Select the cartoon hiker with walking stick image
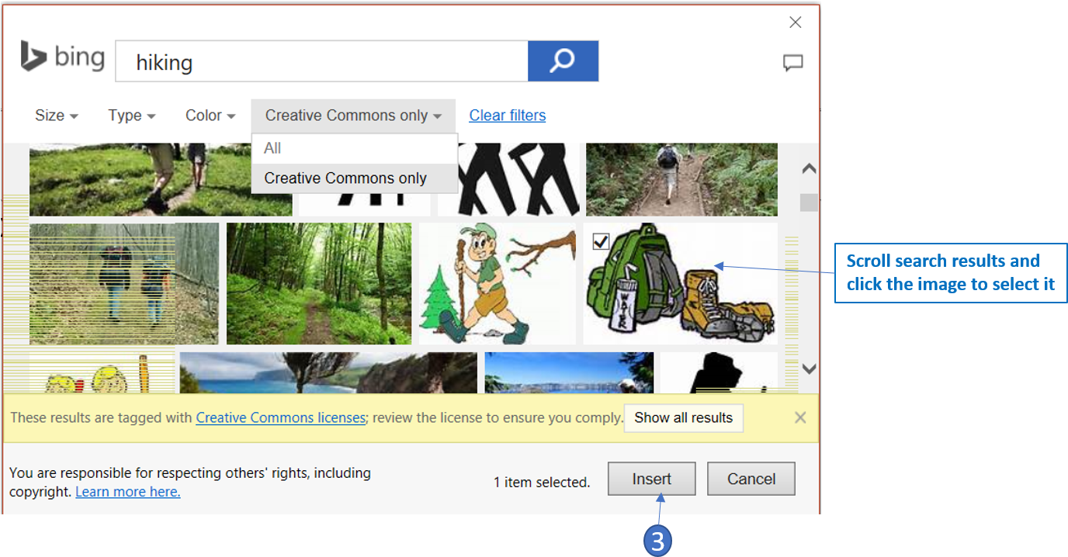The image size is (1068, 557). tap(498, 283)
